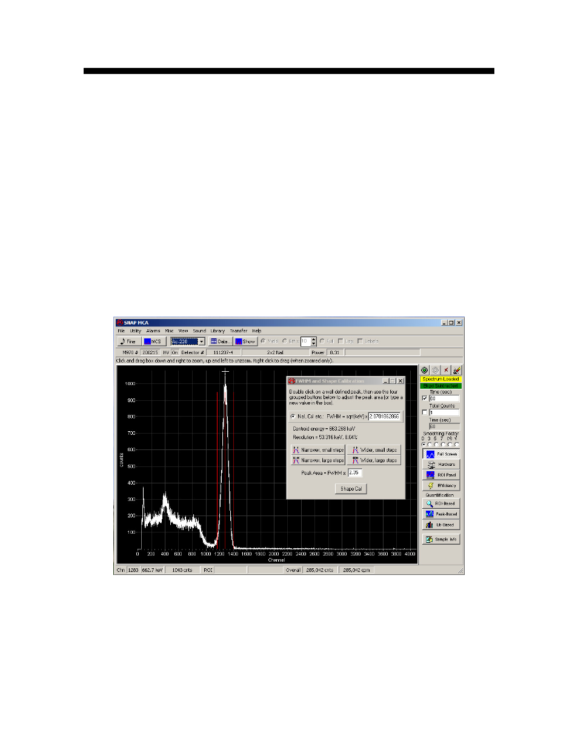This screenshot has width=578, height=749.
Task: Toggle the Log checkbox
Action: tap(340, 341)
